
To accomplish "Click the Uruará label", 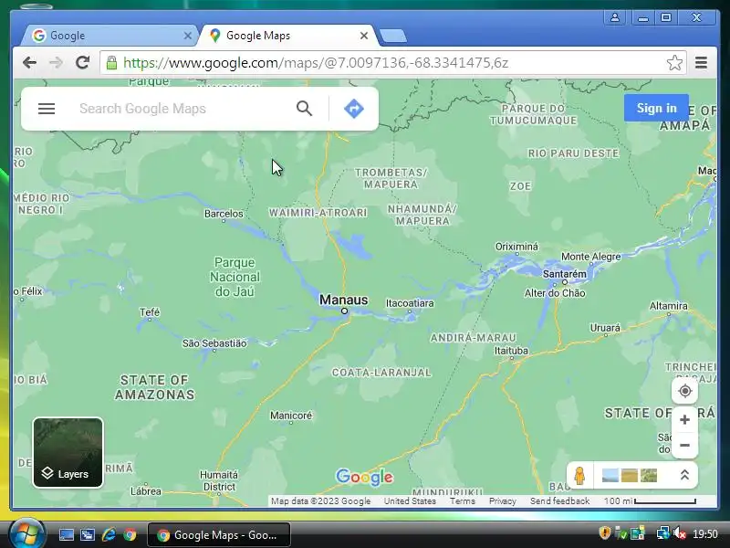I will point(605,328).
